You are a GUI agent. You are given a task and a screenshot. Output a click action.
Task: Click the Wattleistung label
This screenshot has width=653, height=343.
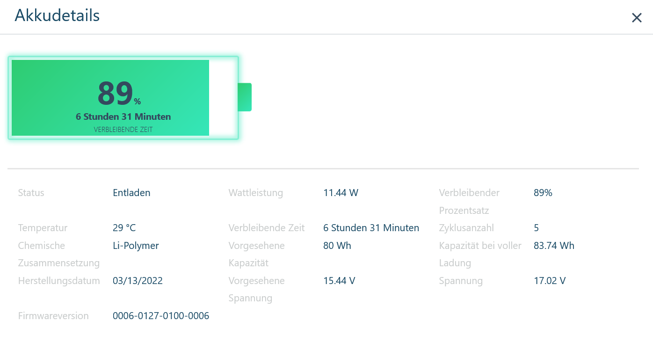click(x=255, y=193)
